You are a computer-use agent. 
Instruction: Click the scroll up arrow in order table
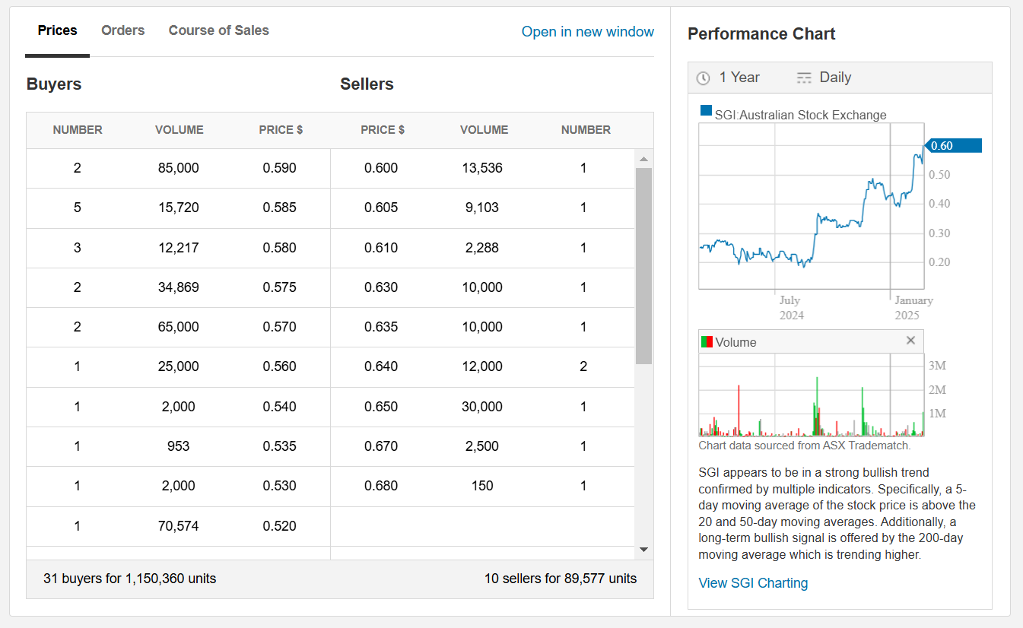(643, 159)
